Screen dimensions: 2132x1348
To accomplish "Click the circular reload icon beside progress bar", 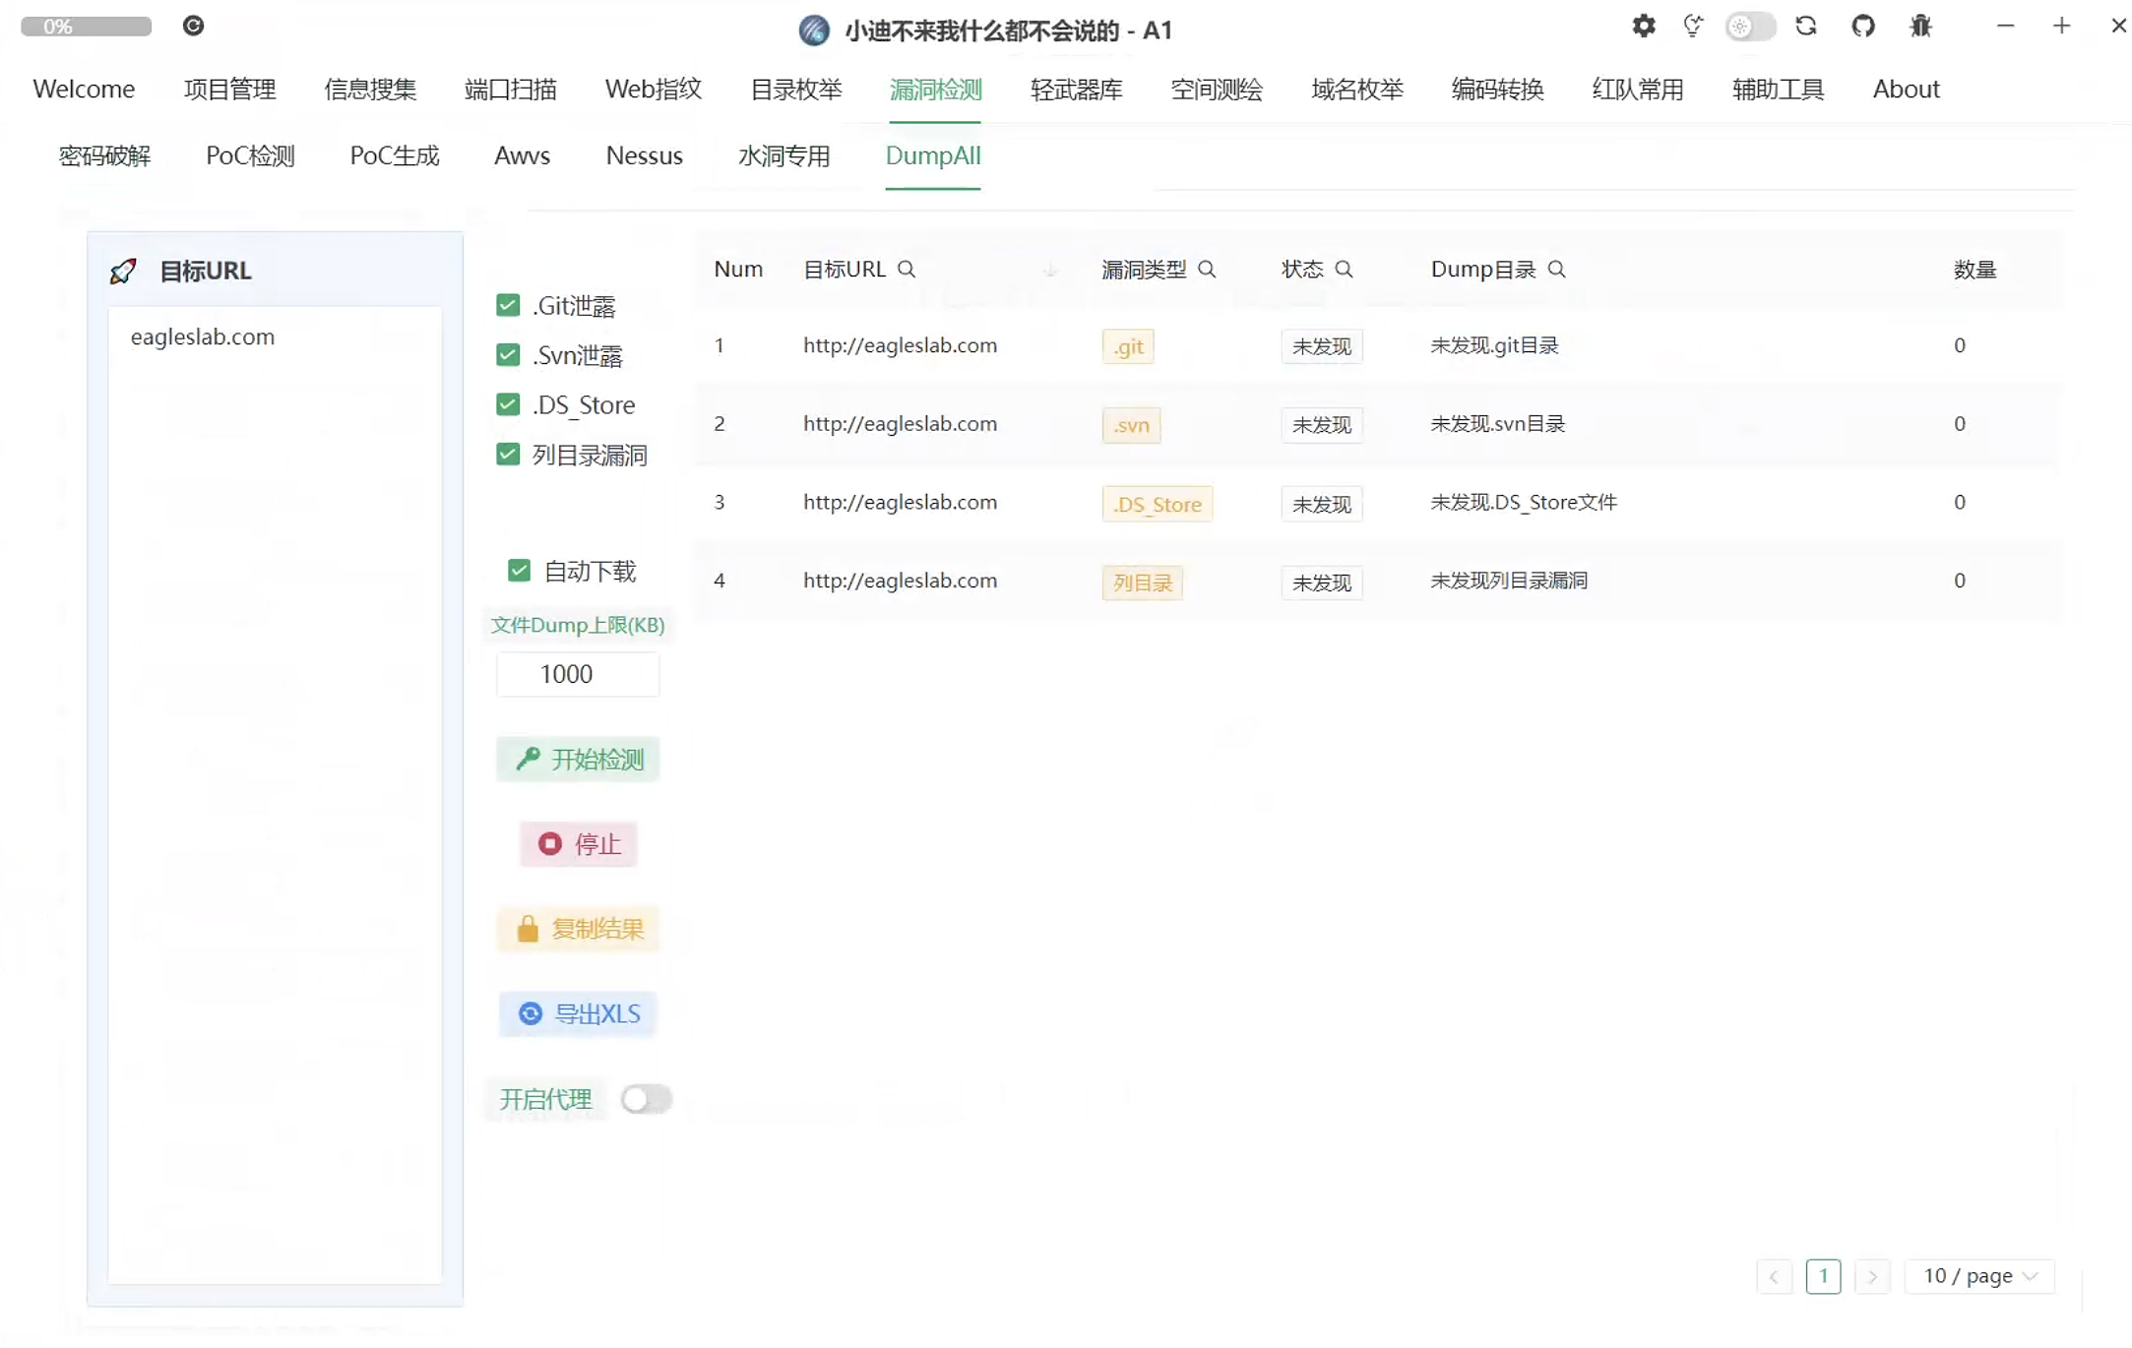I will [x=193, y=26].
